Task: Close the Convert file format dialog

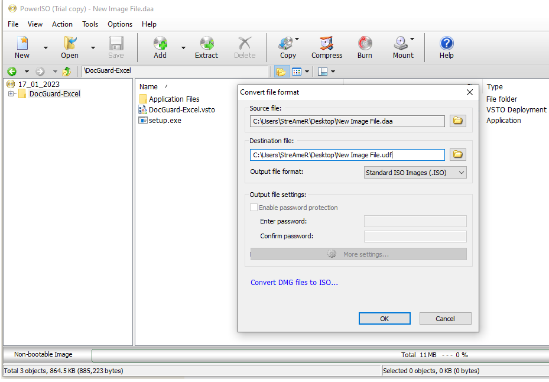Action: click(x=470, y=92)
